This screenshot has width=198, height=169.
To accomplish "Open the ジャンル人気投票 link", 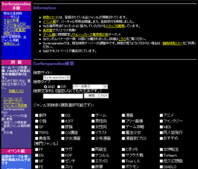I will tap(15, 106).
